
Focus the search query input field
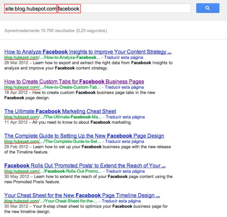click(x=96, y=8)
